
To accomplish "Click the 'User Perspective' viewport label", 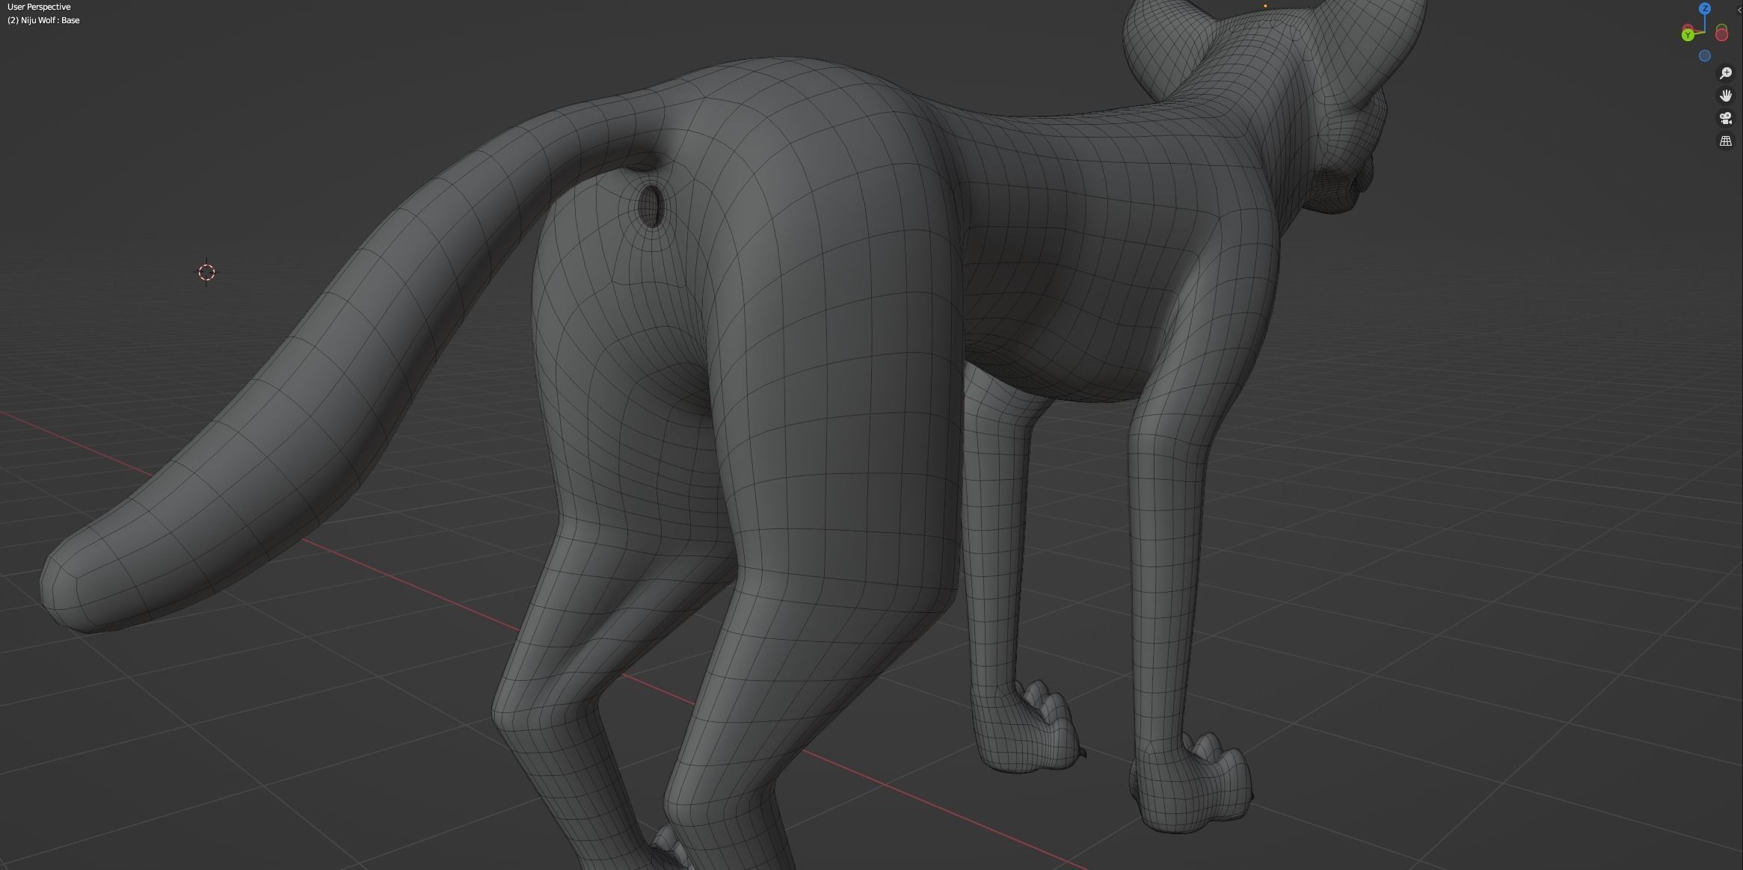I will 39,7.
